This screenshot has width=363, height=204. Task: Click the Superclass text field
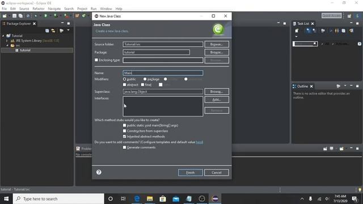click(163, 92)
